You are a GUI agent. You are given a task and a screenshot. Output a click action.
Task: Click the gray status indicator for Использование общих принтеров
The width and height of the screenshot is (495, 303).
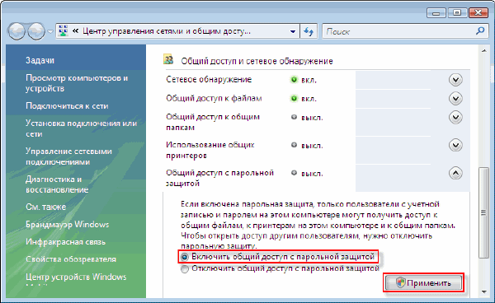click(x=294, y=145)
